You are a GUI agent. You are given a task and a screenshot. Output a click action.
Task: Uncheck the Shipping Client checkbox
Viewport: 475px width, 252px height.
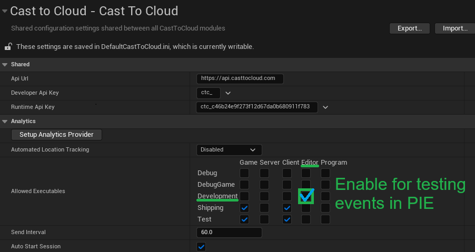click(x=286, y=208)
